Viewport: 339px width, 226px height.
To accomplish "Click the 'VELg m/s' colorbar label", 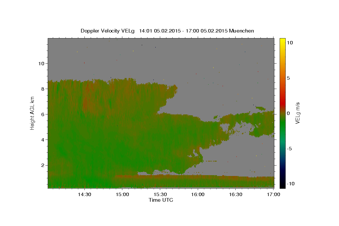I will [297, 113].
